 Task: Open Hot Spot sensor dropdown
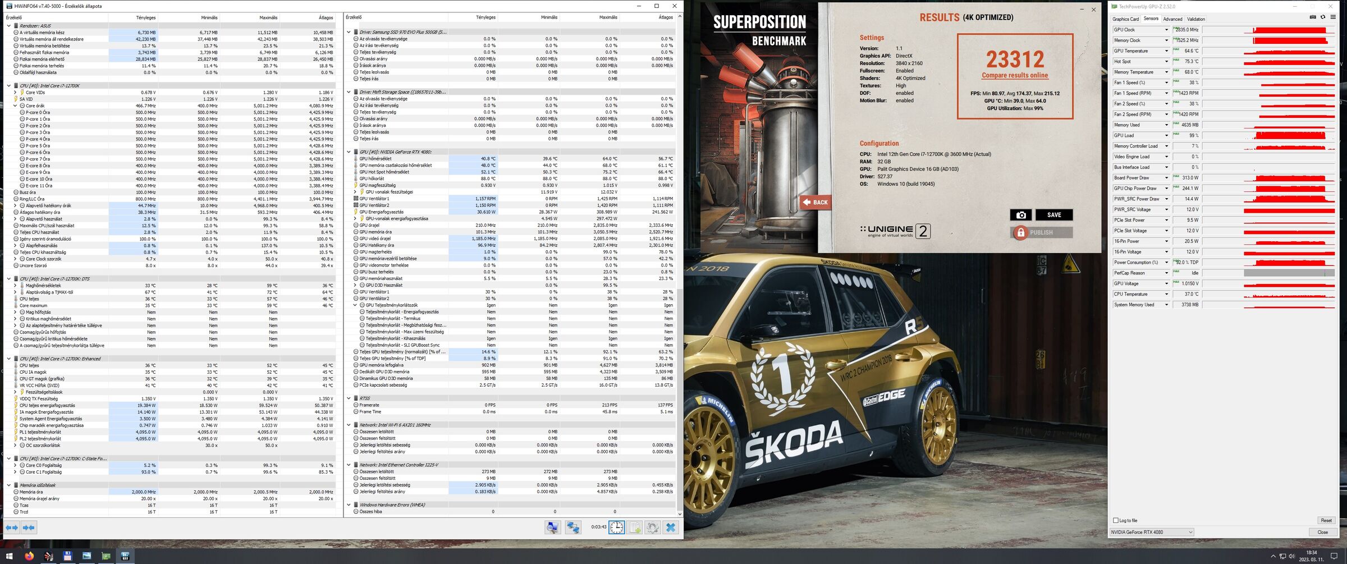tap(1166, 62)
